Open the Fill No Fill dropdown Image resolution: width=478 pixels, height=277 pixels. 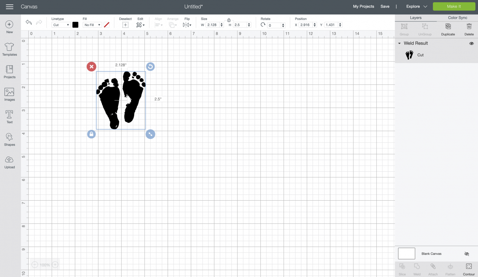coord(92,25)
